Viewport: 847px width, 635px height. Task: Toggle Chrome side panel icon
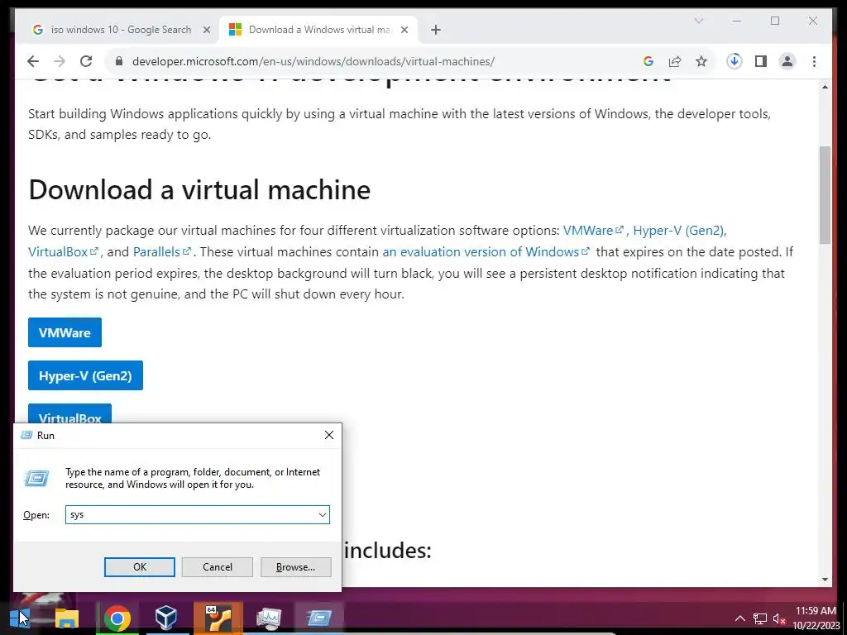pos(761,61)
